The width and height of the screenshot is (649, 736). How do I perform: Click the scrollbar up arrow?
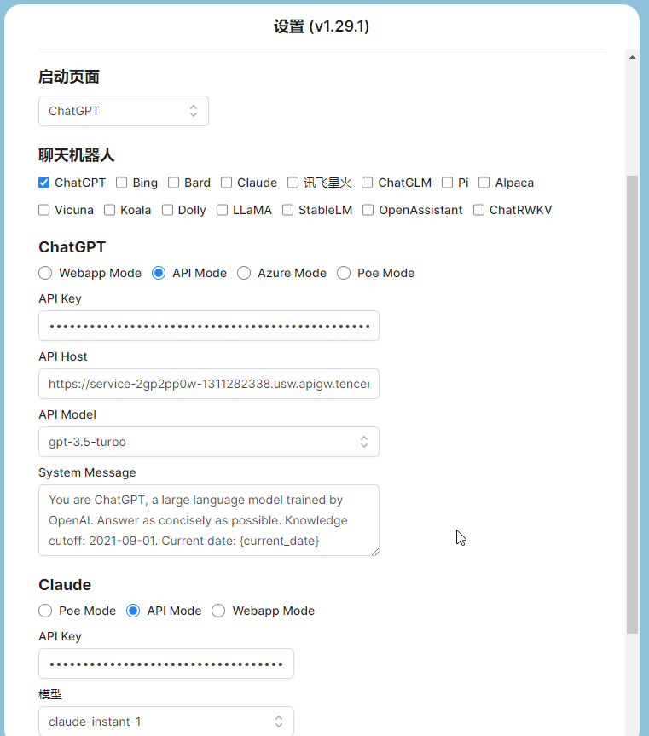tap(632, 57)
